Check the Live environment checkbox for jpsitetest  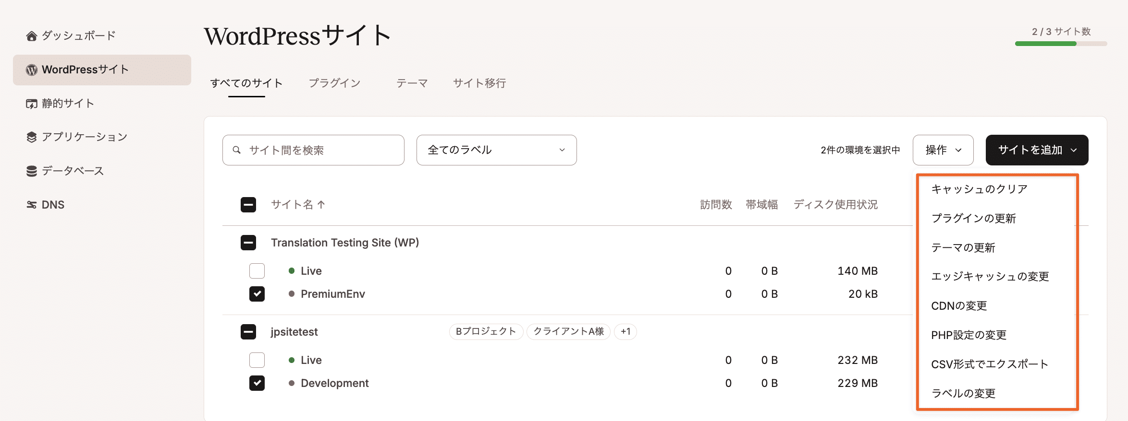pyautogui.click(x=257, y=360)
